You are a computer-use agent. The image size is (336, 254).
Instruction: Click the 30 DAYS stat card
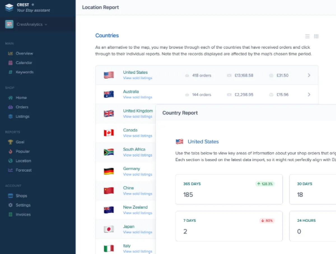coord(312,189)
